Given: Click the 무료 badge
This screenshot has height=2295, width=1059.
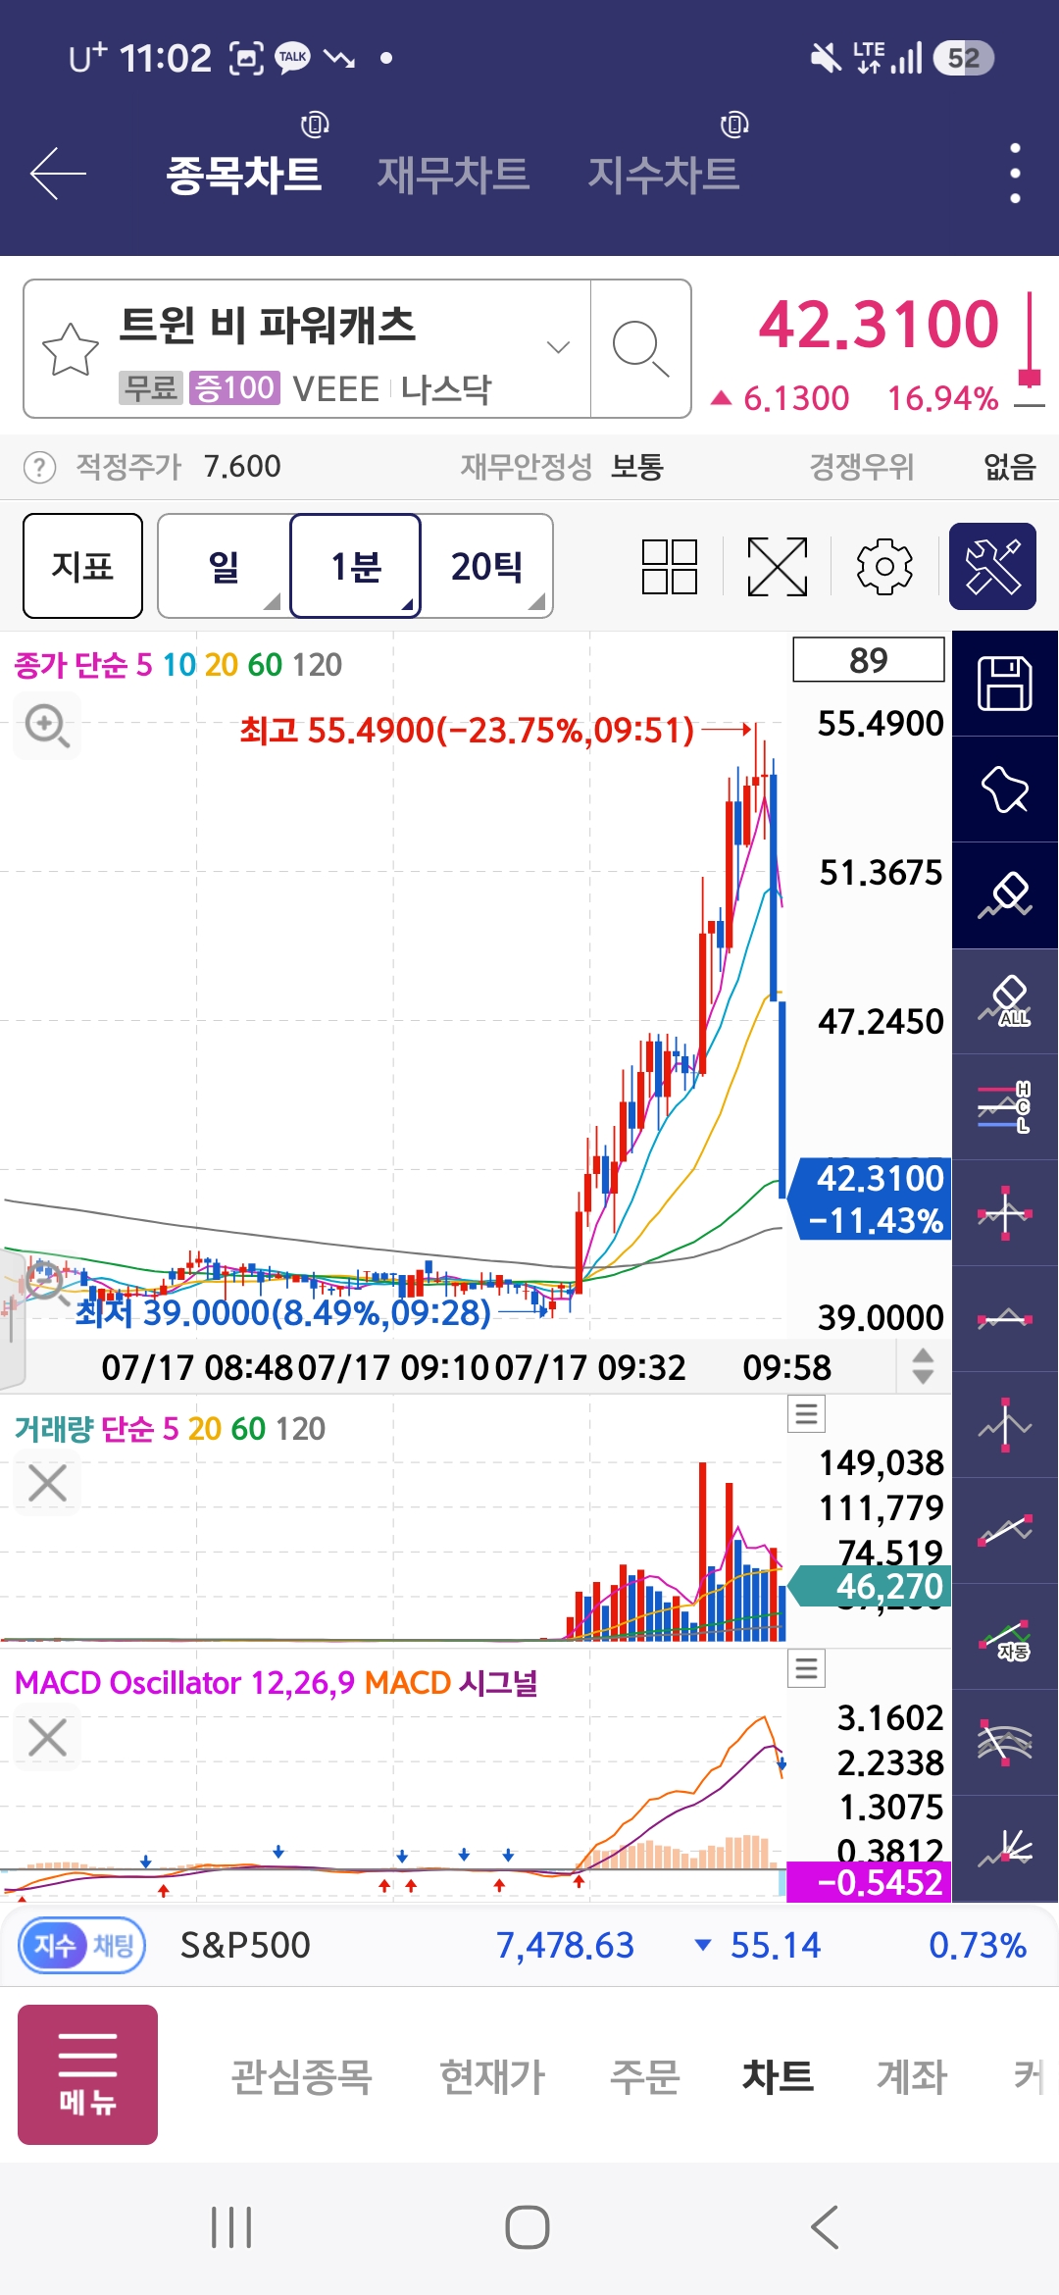Looking at the screenshot, I should click(151, 388).
